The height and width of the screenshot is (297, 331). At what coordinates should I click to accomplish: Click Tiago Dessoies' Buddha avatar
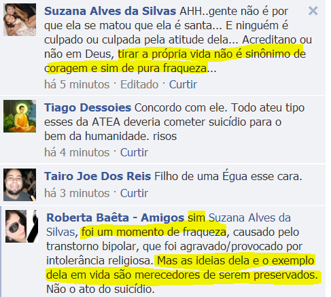point(20,116)
